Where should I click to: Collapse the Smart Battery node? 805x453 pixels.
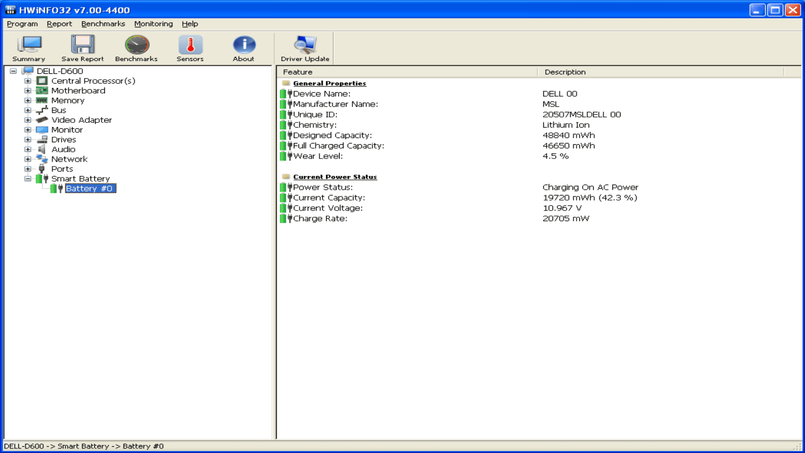(x=28, y=179)
